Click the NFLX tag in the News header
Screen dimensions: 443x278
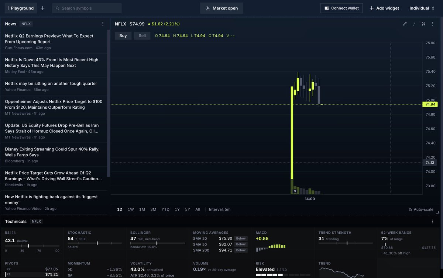[26, 24]
